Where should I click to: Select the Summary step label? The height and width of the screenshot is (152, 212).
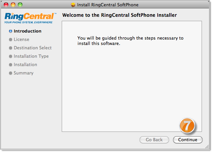coord(23,73)
